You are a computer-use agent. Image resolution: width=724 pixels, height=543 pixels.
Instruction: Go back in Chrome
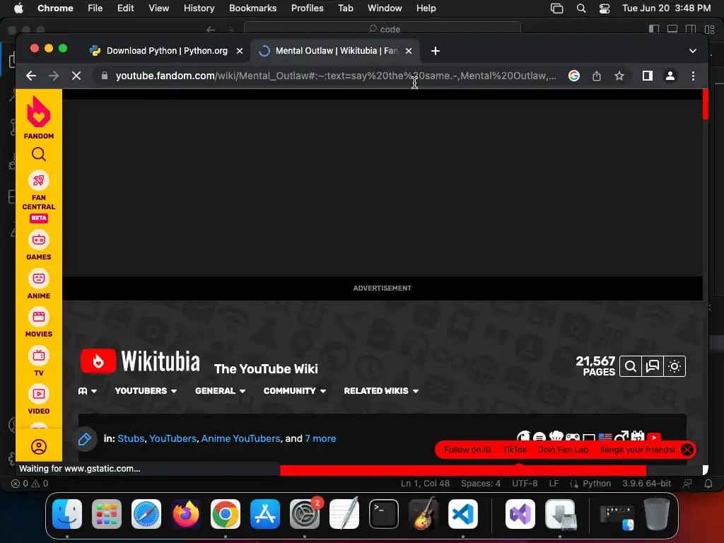pos(31,76)
